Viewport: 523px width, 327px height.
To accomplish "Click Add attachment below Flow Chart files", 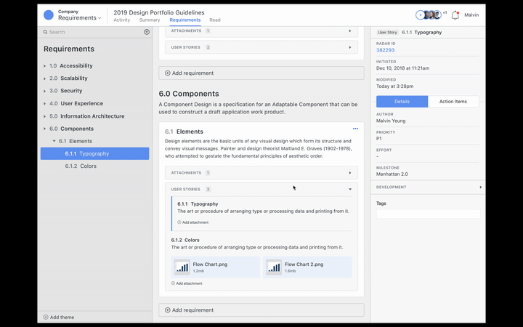I will coord(187,283).
